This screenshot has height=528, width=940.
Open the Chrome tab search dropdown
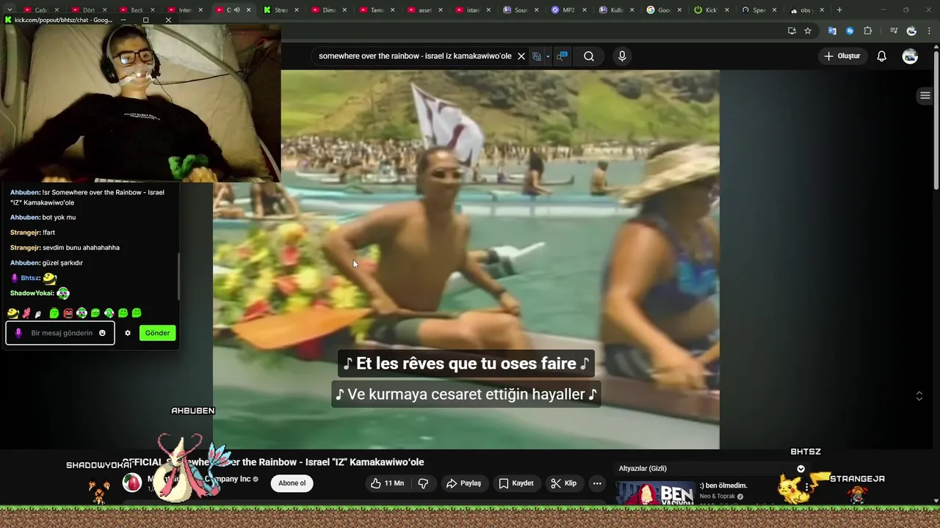click(x=9, y=10)
